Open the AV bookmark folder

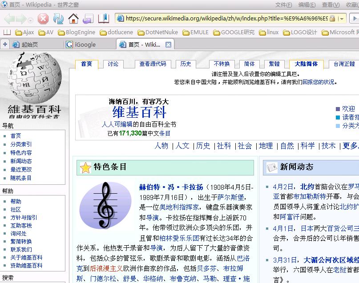46,32
